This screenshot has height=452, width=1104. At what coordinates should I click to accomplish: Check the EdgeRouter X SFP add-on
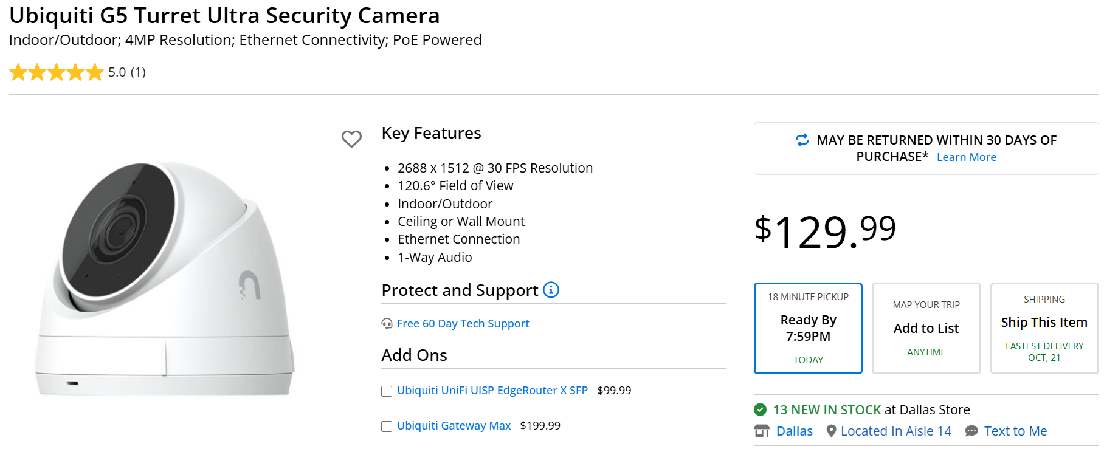[387, 391]
